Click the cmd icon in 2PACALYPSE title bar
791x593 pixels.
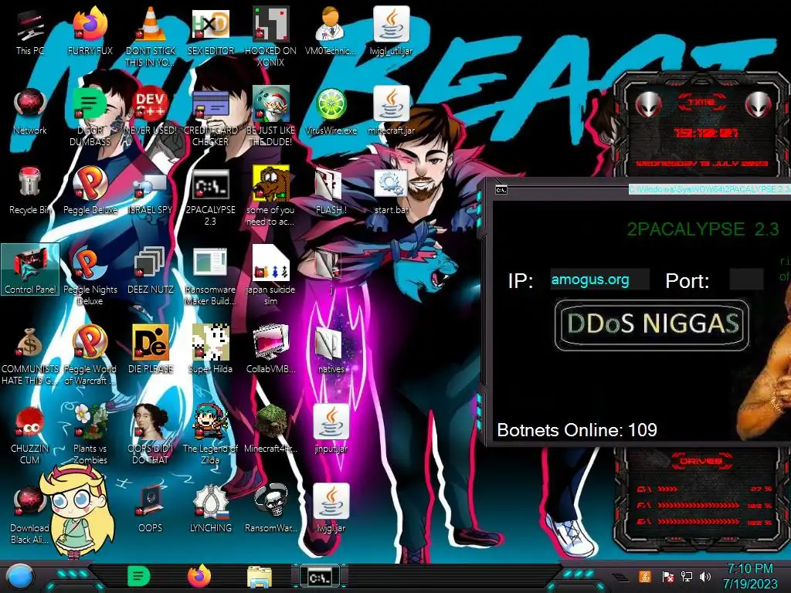[501, 190]
